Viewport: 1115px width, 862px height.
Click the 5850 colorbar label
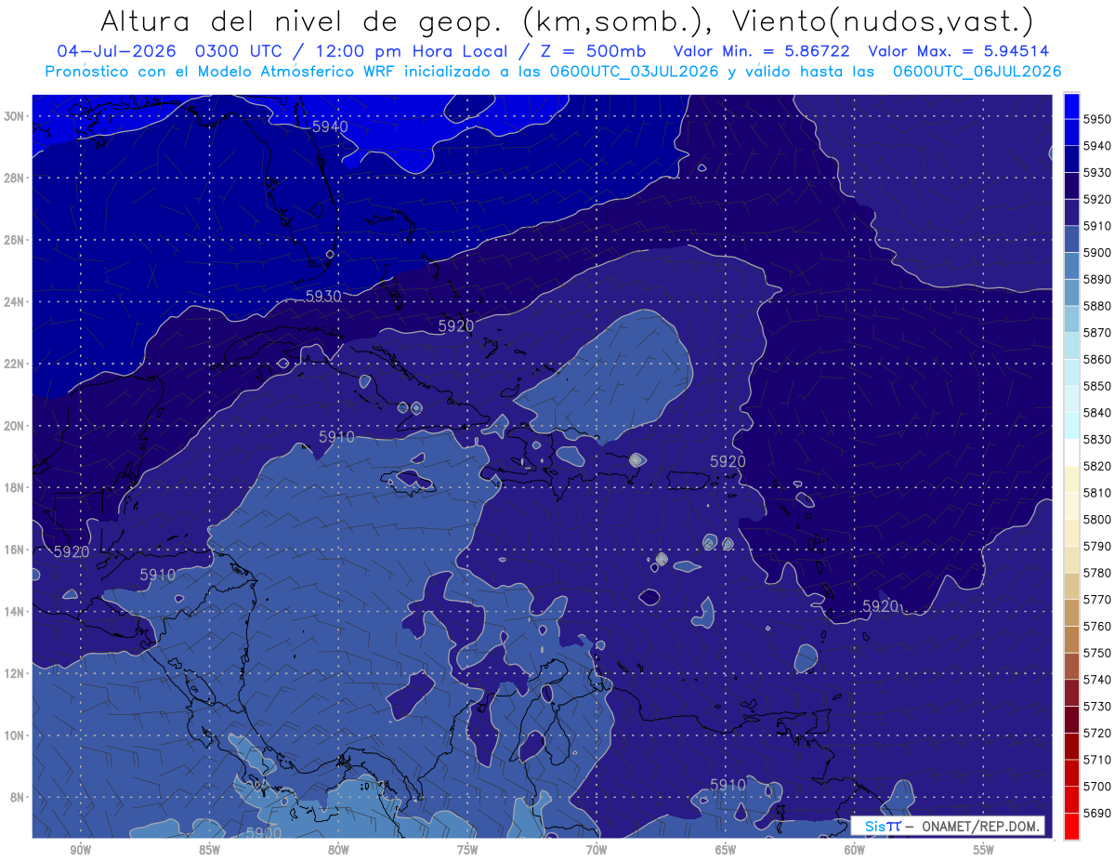pos(1097,386)
